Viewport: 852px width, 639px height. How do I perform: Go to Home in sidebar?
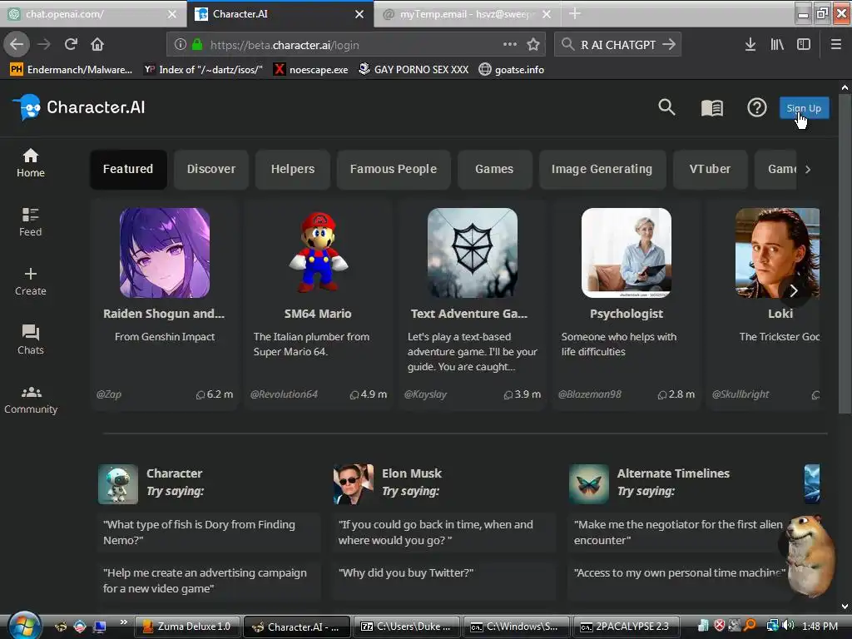(31, 163)
